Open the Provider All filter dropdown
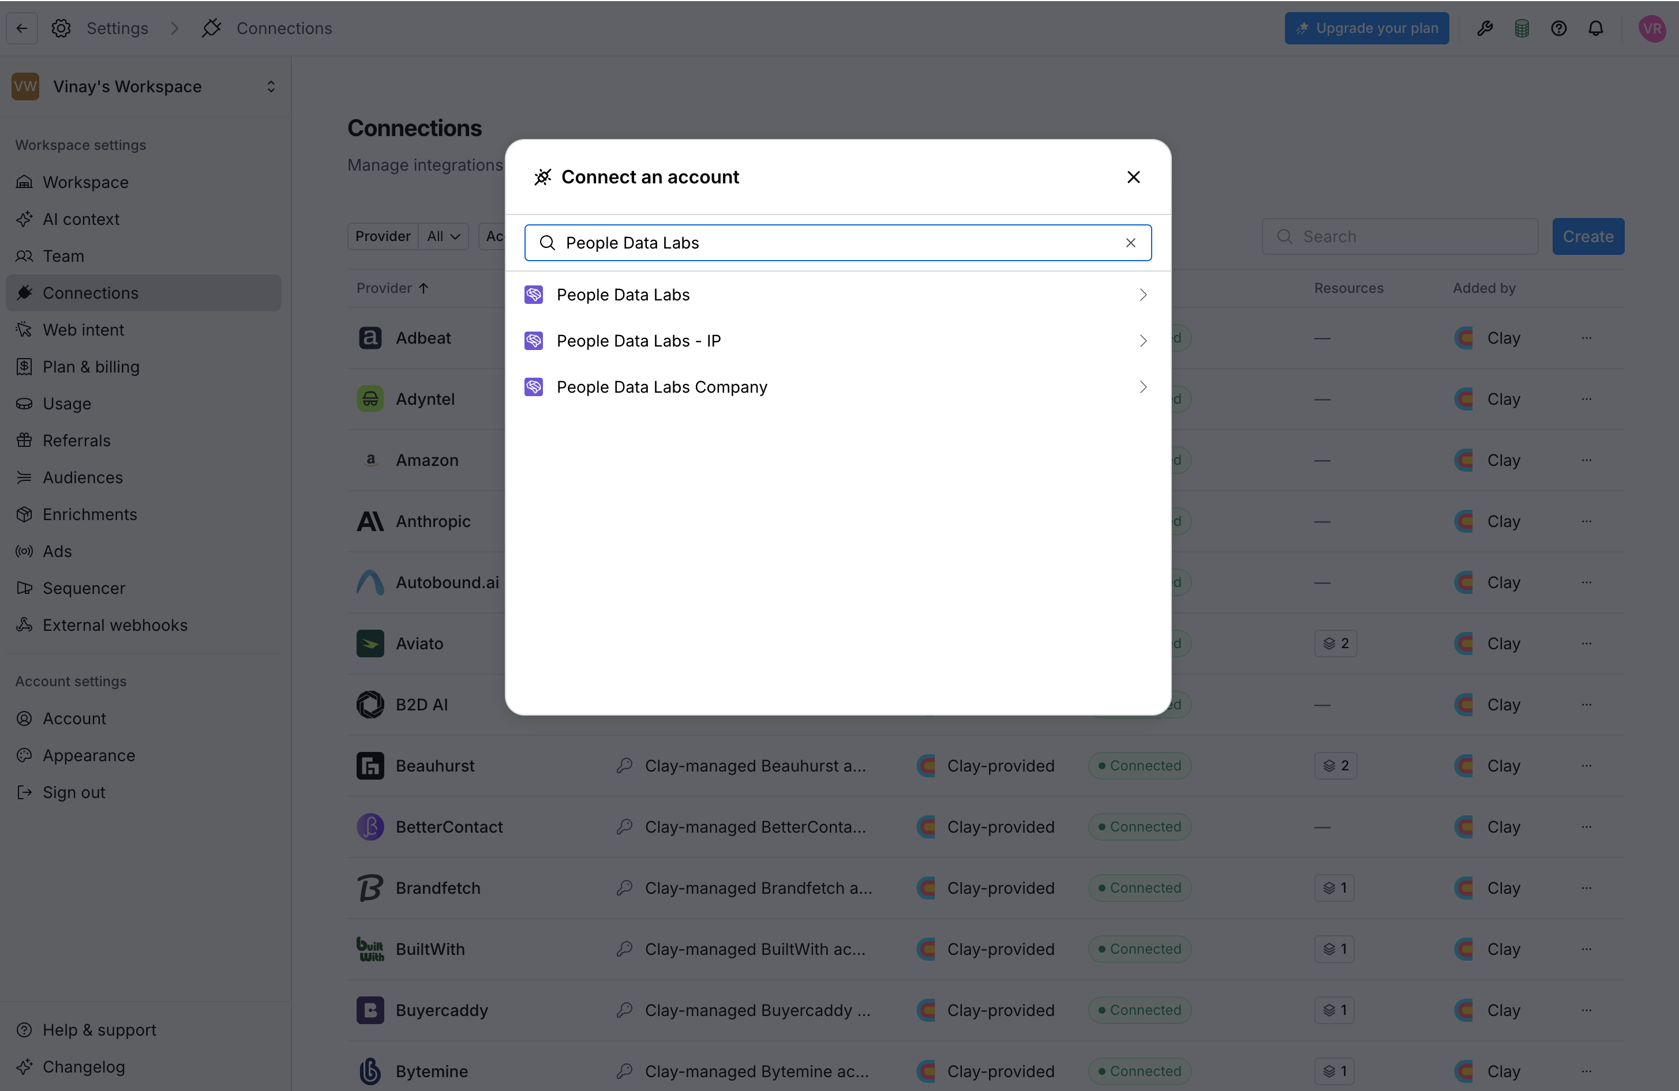 [x=443, y=236]
